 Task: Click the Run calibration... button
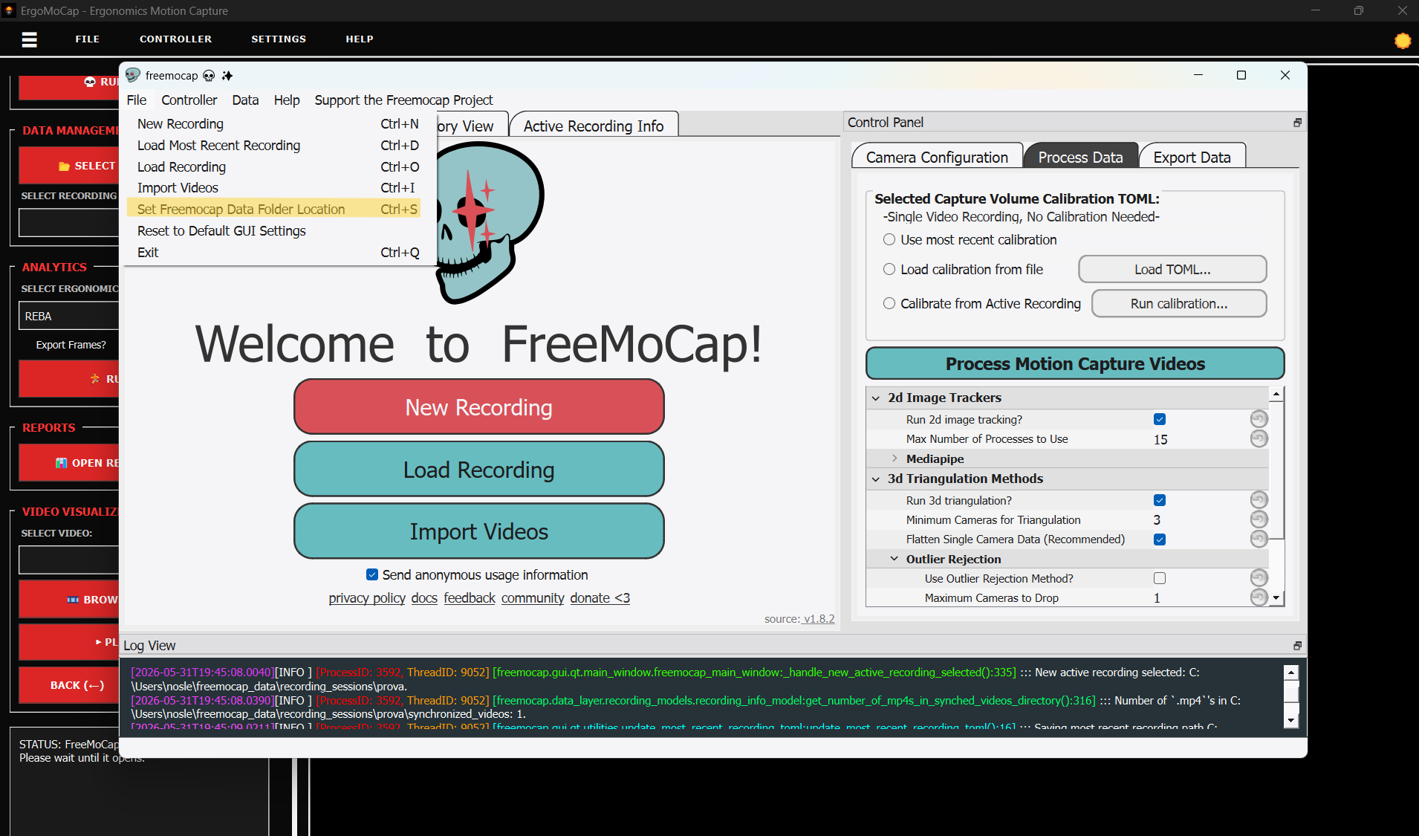[1179, 303]
